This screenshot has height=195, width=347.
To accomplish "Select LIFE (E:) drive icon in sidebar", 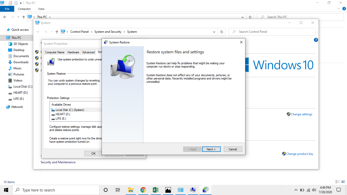I will point(10,99).
